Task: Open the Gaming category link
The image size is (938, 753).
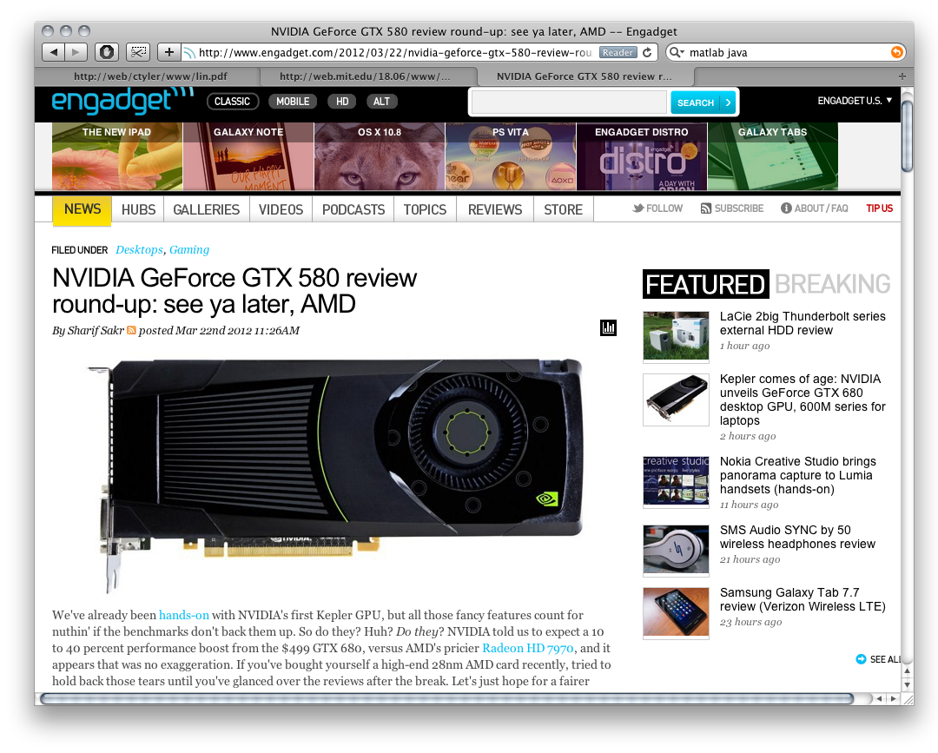Action: (x=189, y=249)
